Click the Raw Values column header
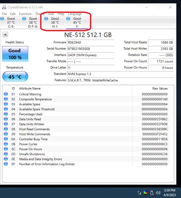This screenshot has width=181, height=198. point(160,88)
